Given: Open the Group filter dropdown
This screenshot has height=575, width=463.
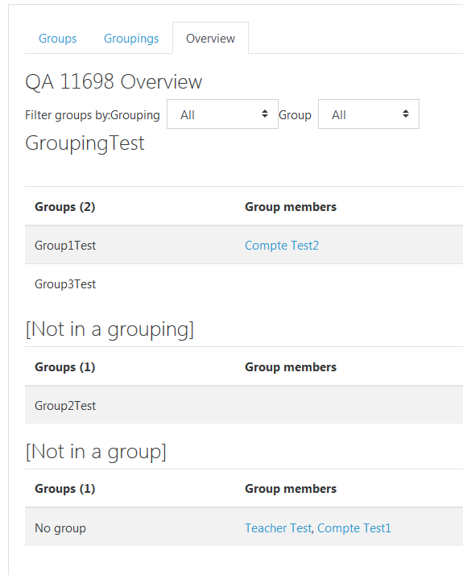Looking at the screenshot, I should pyautogui.click(x=369, y=114).
